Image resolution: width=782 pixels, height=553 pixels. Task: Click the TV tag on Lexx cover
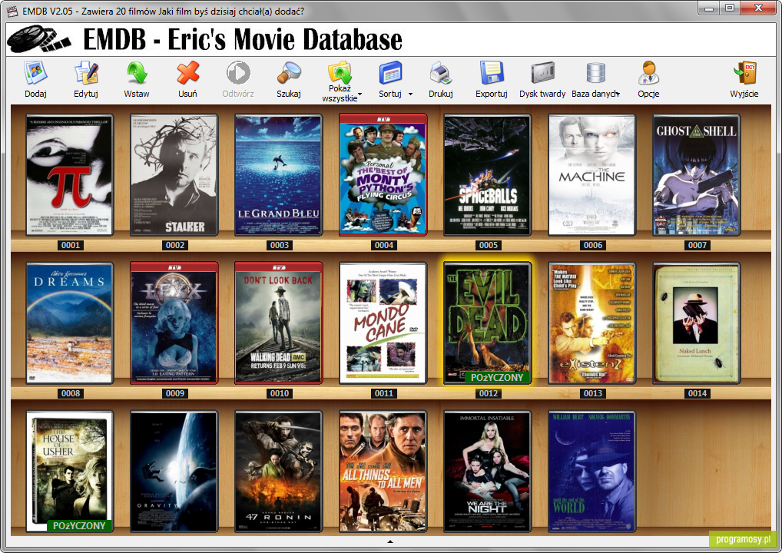[174, 268]
